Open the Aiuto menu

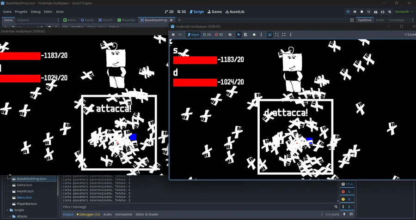click(60, 12)
